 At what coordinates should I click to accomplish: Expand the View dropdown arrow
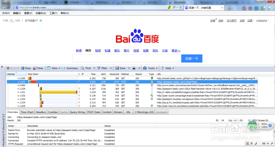pyautogui.click(x=59, y=68)
